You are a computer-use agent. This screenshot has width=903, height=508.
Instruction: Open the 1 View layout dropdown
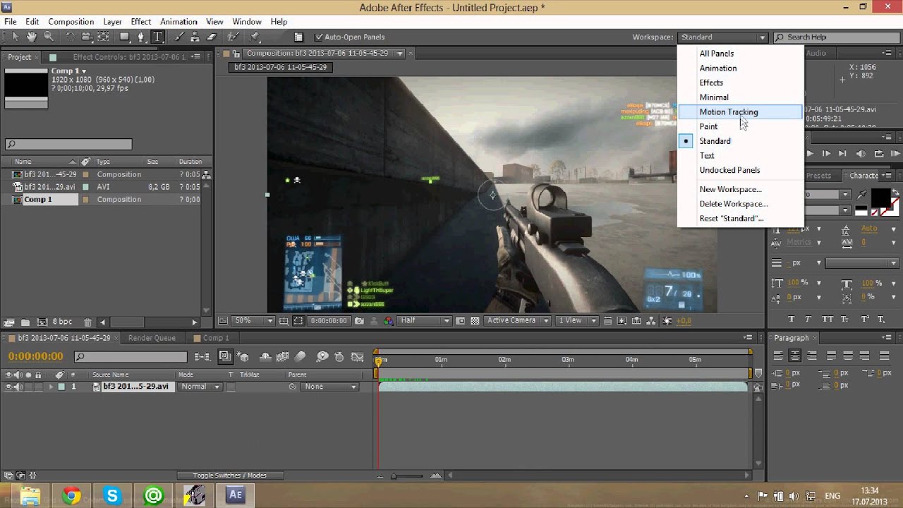[x=577, y=320]
